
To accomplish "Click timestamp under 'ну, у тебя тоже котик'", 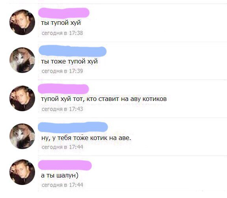I will tap(62, 147).
